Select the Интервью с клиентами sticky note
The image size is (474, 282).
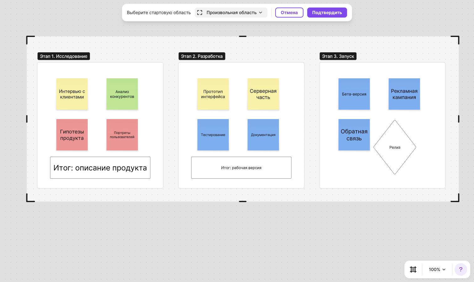(72, 94)
